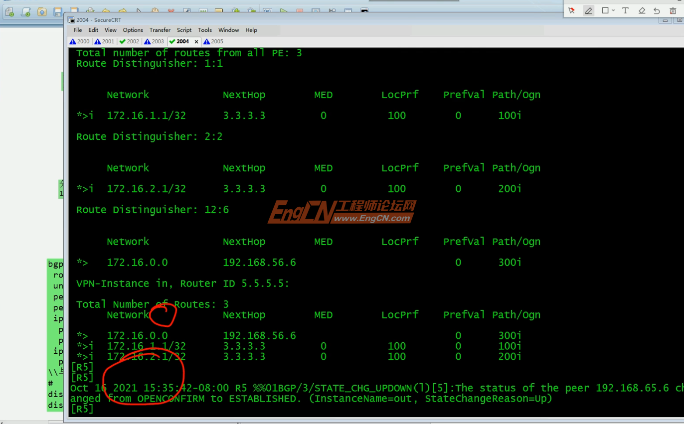The width and height of the screenshot is (684, 424).
Task: Click the save floppy disk icon
Action: [x=58, y=12]
